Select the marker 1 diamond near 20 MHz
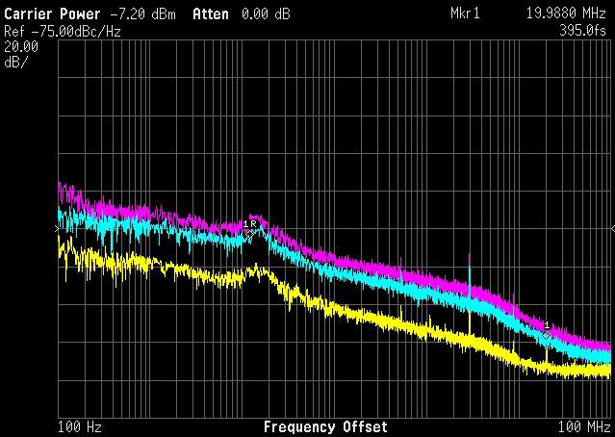The image size is (615, 437). (547, 335)
